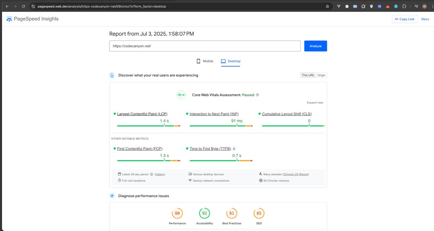434x231 pixels.
Task: Click the INP value 91 ms
Action: click(237, 121)
